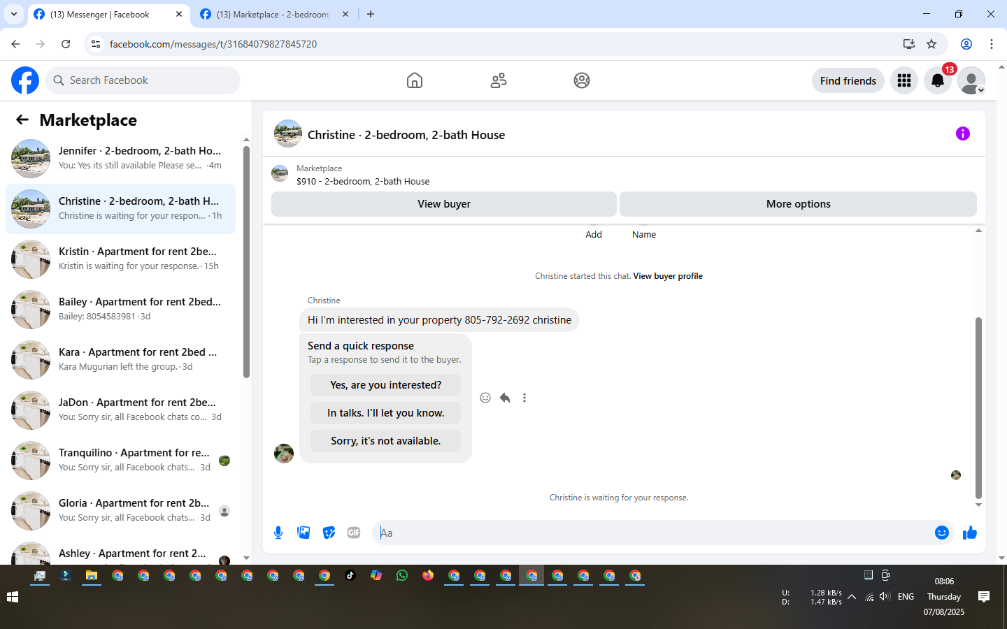Screen dimensions: 1007x629
Task: Close the Marketplace browser tab
Action: pos(345,14)
